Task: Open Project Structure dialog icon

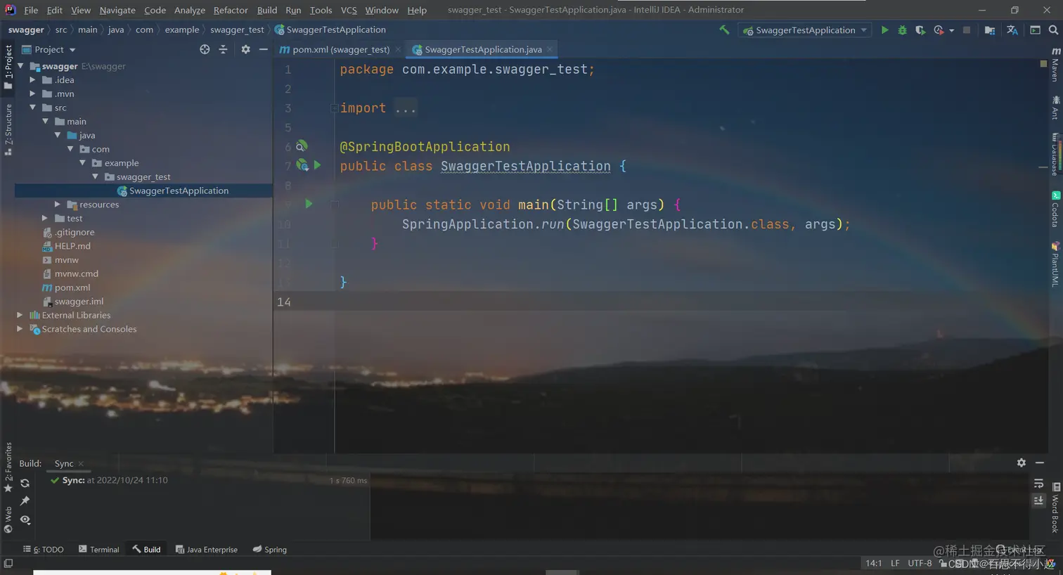Action: tap(989, 30)
